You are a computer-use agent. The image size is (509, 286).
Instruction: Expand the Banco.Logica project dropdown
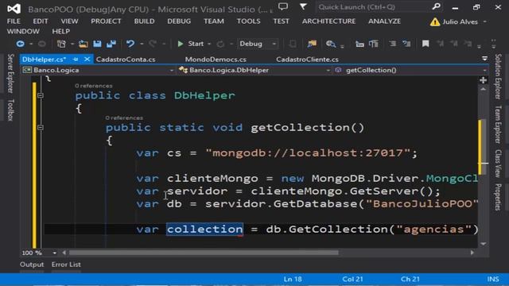[x=172, y=71]
